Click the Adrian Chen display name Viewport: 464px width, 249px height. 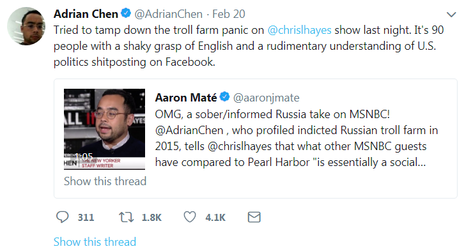(x=86, y=14)
